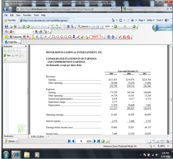Open the zoom percentage dropdown

tap(112, 26)
